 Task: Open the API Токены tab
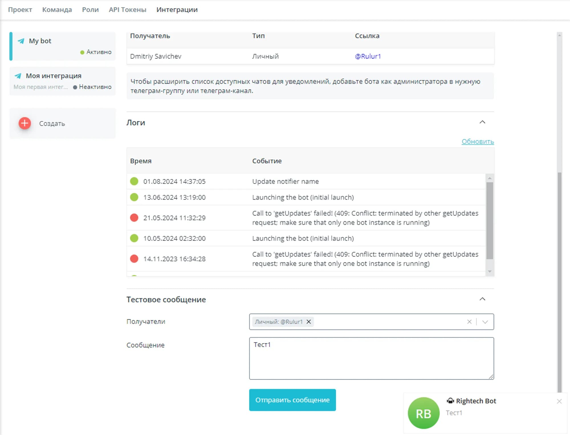point(127,10)
